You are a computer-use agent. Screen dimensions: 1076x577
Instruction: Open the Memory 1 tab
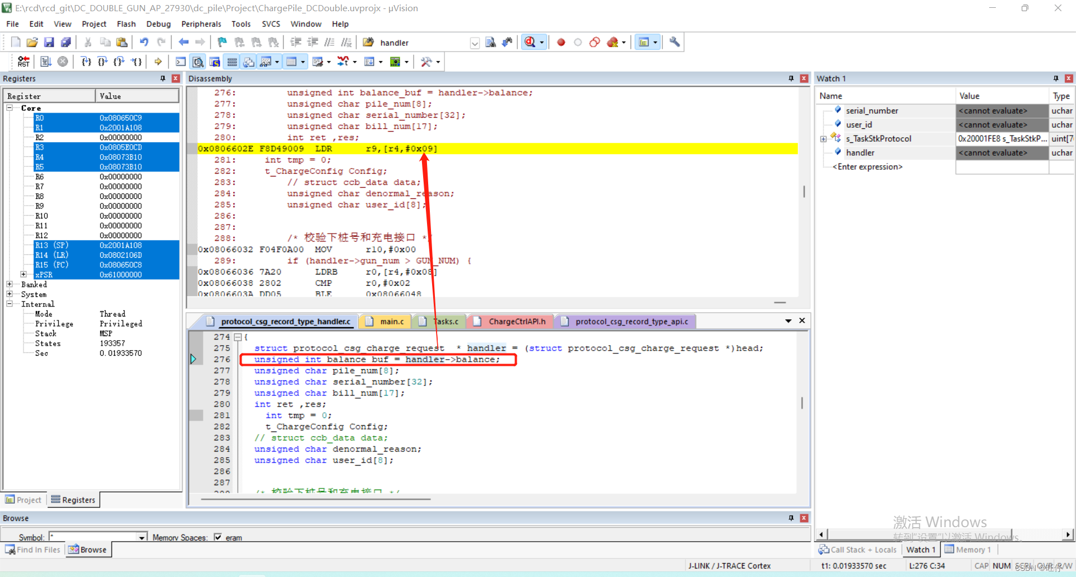(x=968, y=550)
